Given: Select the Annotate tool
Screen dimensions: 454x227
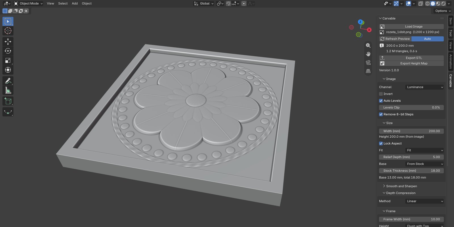Looking at the screenshot, I should click(x=8, y=81).
